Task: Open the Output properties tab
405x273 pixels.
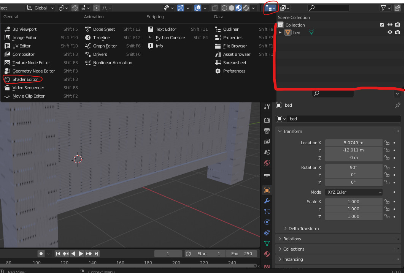Action: [x=267, y=131]
